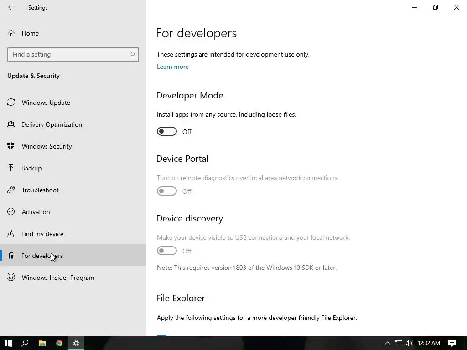
Task: Open File Explorer from the taskbar
Action: point(42,343)
